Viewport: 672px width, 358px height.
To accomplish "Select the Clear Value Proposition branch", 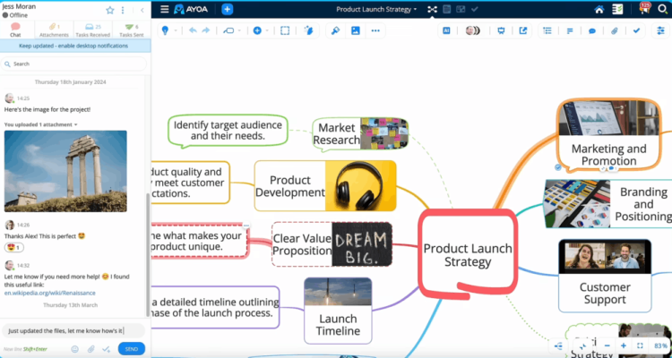I will [x=332, y=244].
